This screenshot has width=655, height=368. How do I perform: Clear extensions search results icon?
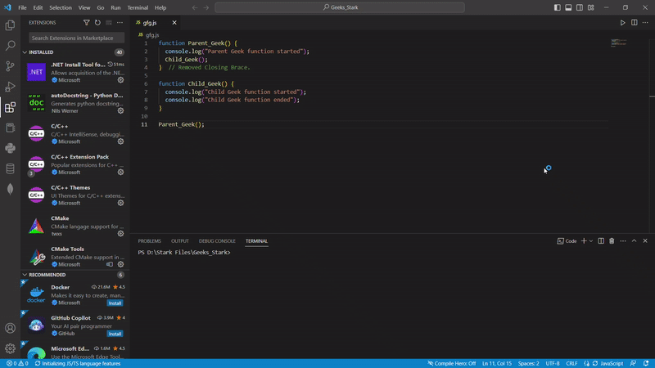[x=109, y=23]
